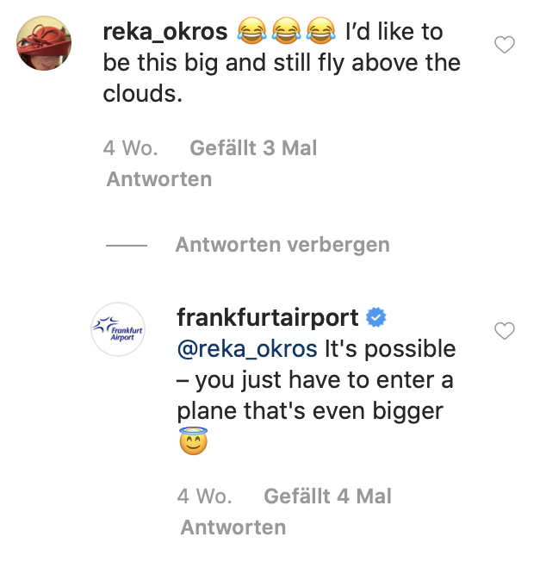Open the frankfurtairport username link
546x562 pixels.
(x=268, y=317)
